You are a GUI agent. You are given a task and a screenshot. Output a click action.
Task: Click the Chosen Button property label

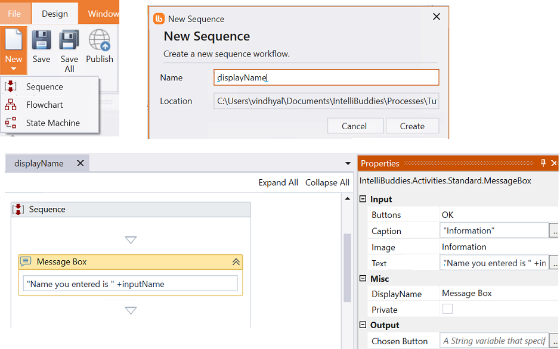pyautogui.click(x=400, y=341)
